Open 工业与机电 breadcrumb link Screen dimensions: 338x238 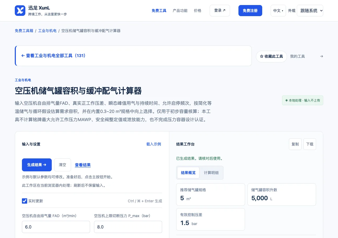(x=47, y=31)
